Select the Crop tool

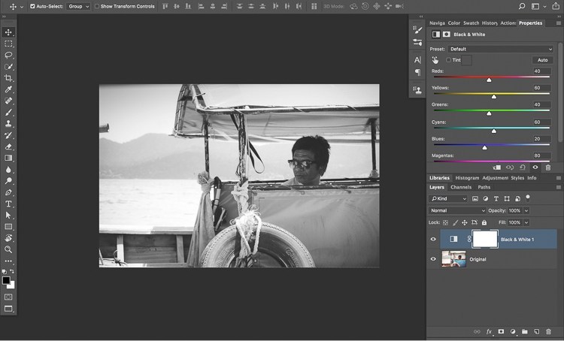[8, 78]
